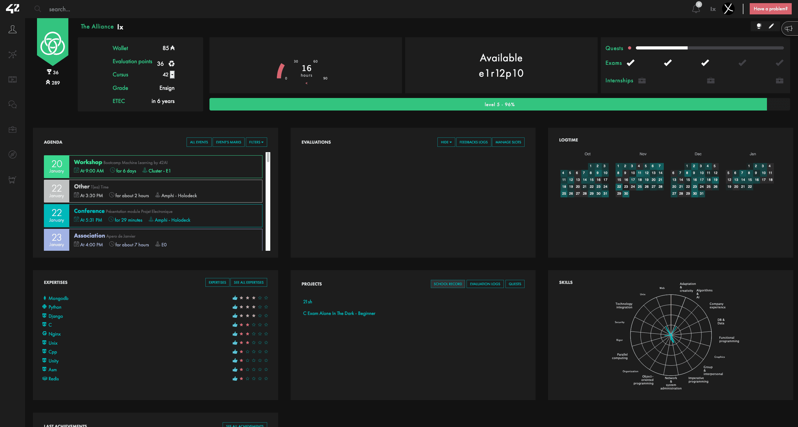Open the profile icon in sidebar
This screenshot has height=427, width=798.
tap(13, 29)
